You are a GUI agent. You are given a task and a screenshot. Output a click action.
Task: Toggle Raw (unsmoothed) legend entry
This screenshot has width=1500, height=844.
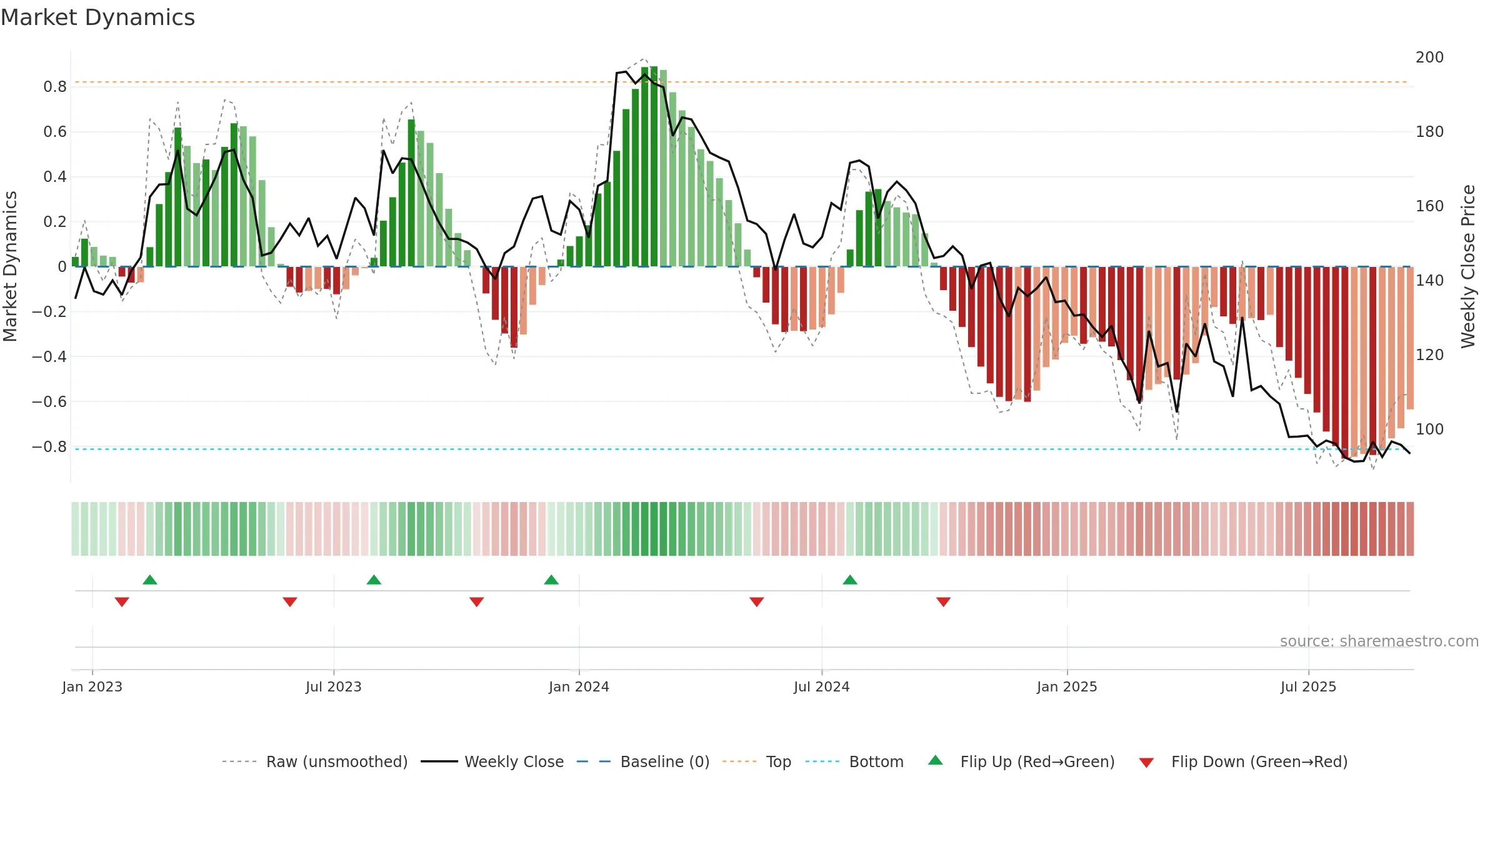pos(314,761)
